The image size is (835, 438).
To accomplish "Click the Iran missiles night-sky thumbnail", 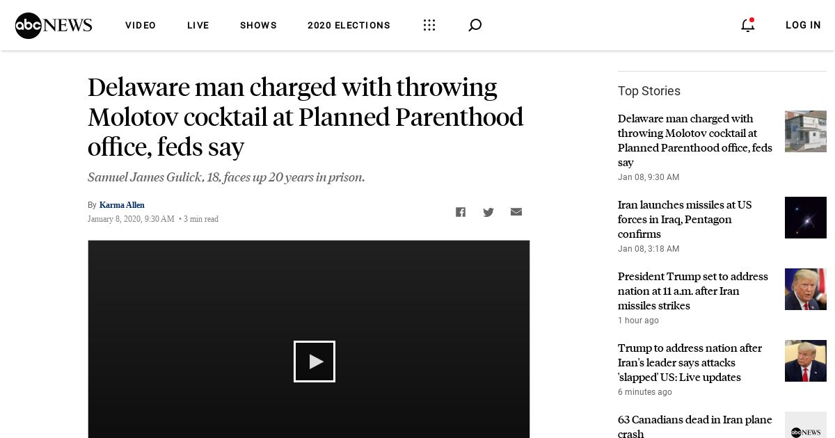I will (x=806, y=218).
